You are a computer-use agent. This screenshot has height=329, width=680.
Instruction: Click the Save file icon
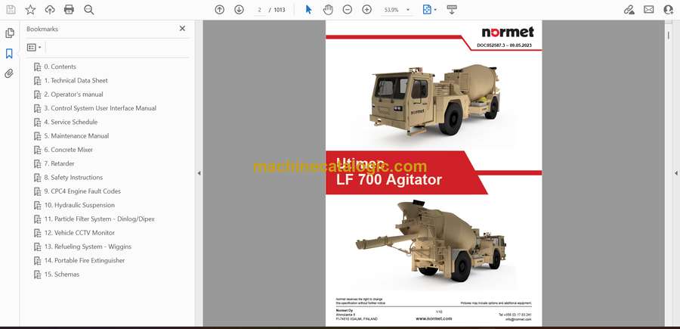pos(11,10)
